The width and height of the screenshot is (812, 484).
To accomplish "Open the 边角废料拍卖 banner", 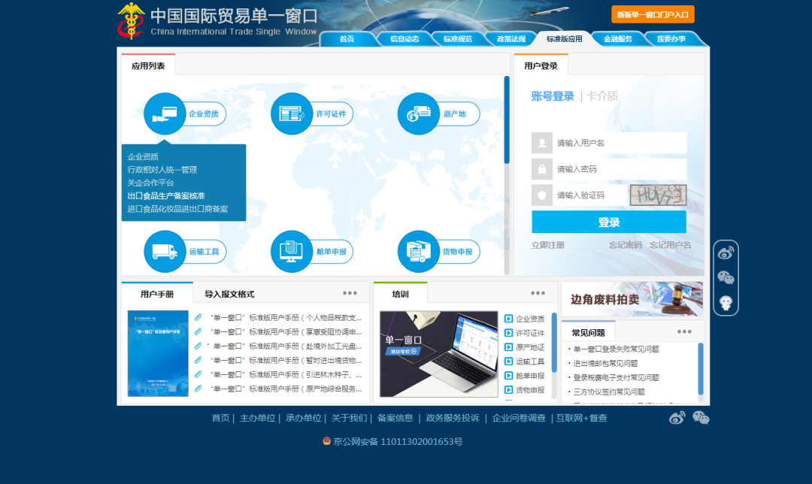I will 632,299.
